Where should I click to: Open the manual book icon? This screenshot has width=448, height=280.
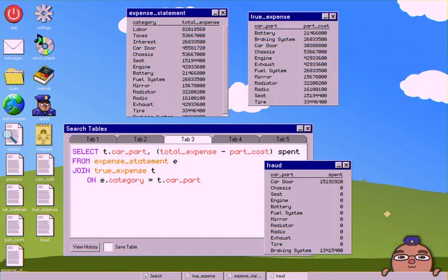(44, 75)
